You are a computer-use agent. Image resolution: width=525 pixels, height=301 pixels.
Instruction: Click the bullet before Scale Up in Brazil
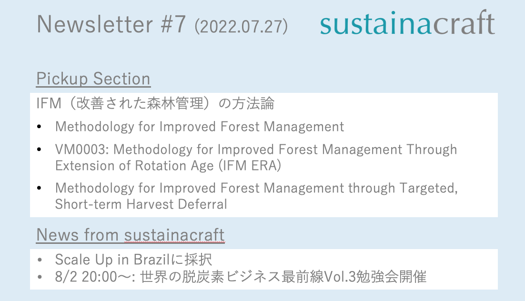39,260
